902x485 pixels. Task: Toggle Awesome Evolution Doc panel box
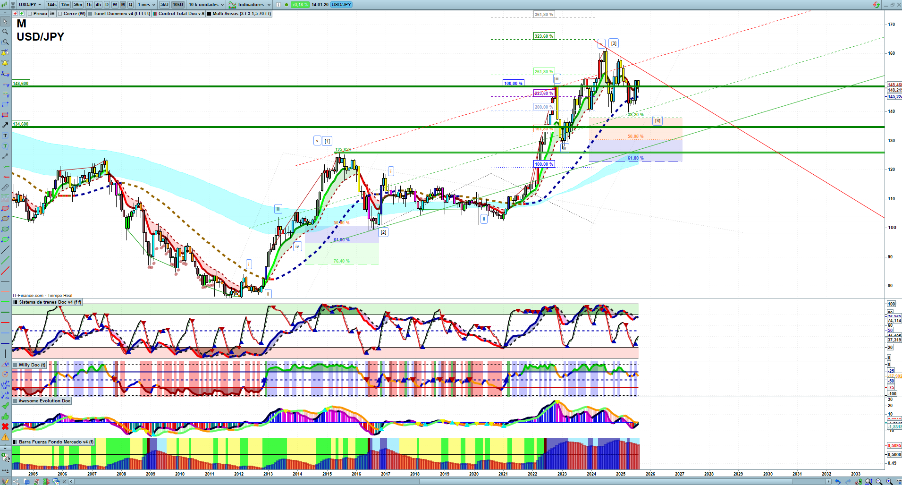point(15,401)
